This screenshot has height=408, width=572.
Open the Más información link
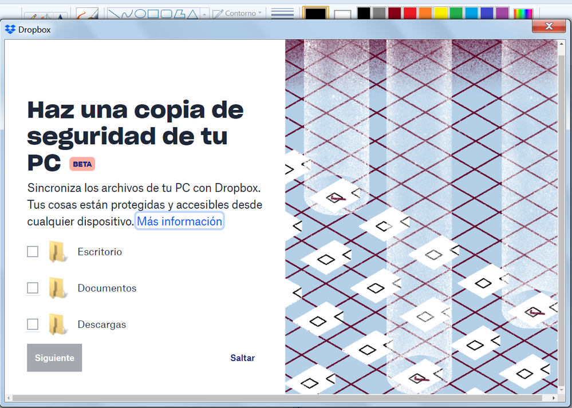coord(179,221)
